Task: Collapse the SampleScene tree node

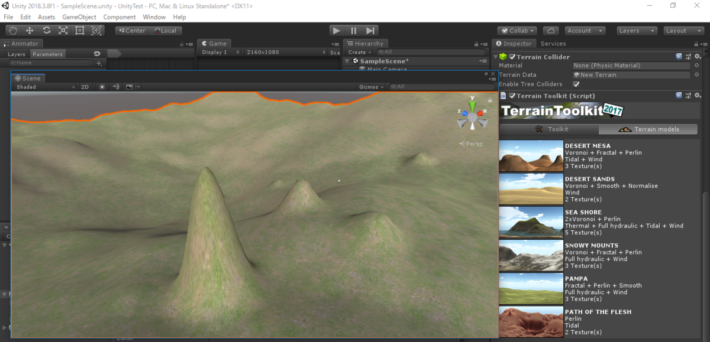Action: [x=348, y=61]
